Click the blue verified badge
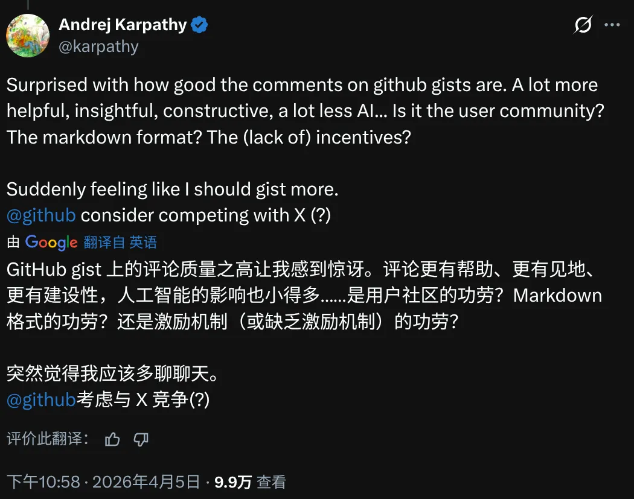The image size is (634, 499). [200, 25]
